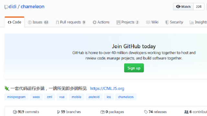
Task: Select the weex topic tag
Action: coord(36,97)
